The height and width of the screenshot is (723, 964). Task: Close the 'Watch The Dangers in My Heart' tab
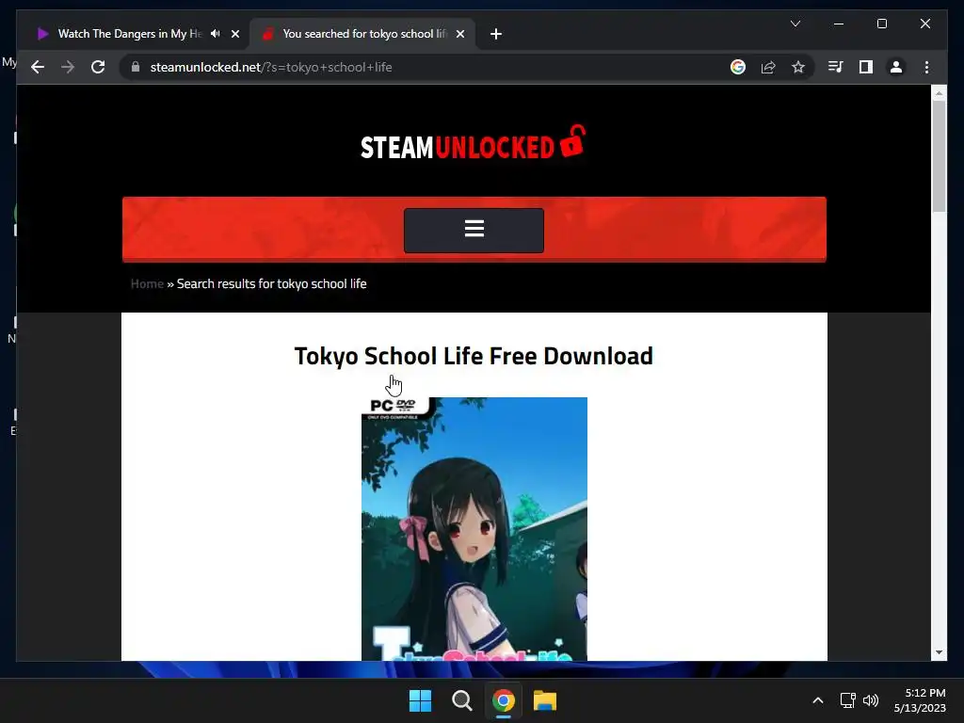coord(234,34)
